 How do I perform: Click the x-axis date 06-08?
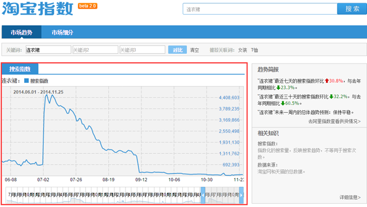(x=11, y=180)
